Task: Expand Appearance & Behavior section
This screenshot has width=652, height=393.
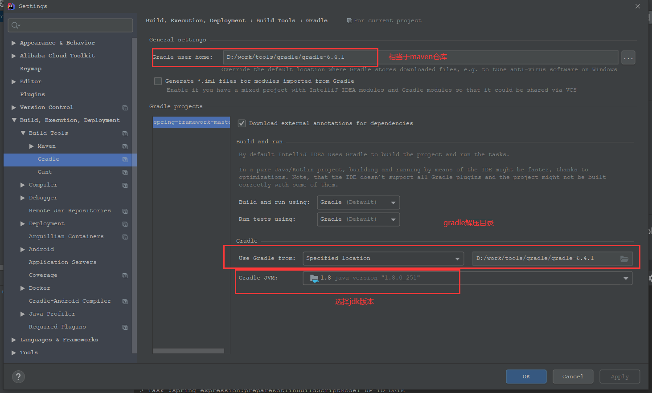Action: 14,43
